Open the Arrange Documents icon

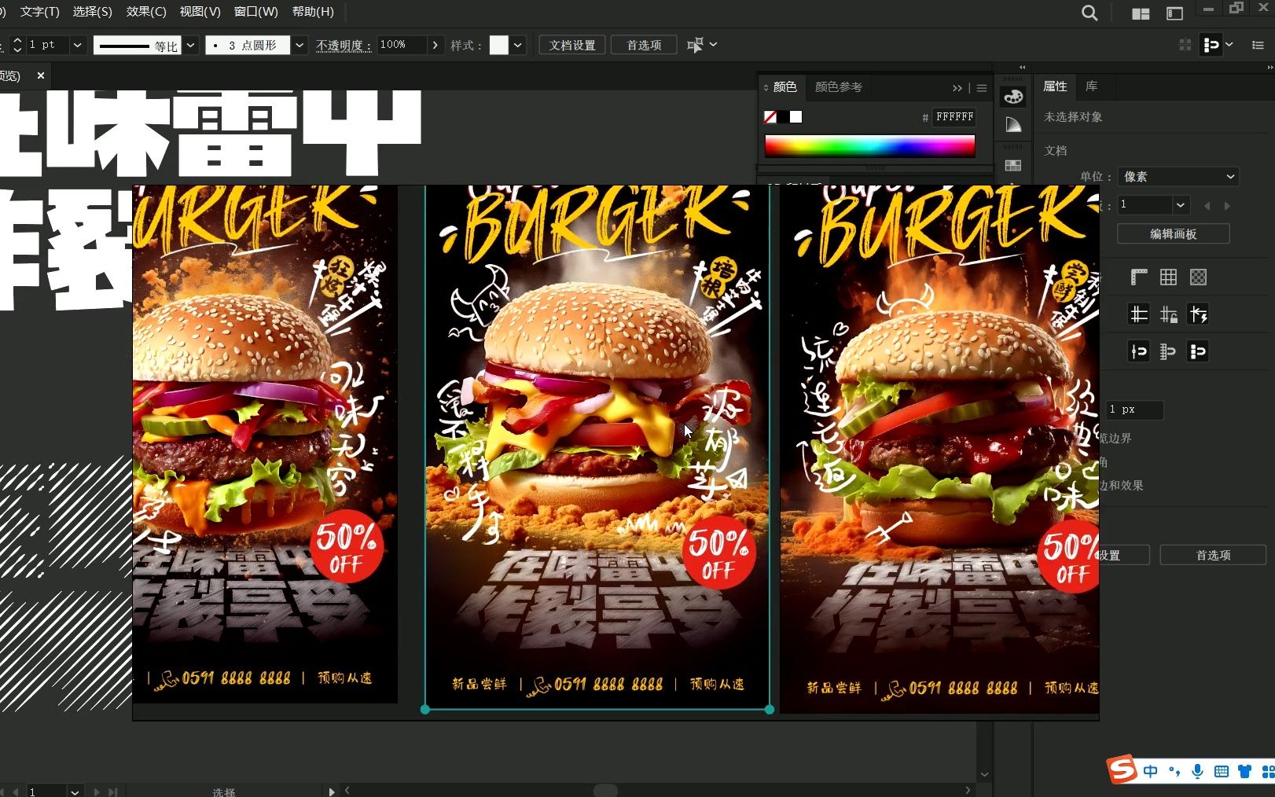[1141, 13]
